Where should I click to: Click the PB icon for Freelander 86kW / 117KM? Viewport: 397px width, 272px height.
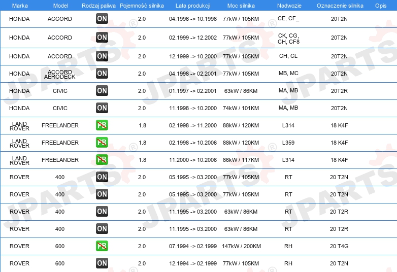pyautogui.click(x=102, y=159)
